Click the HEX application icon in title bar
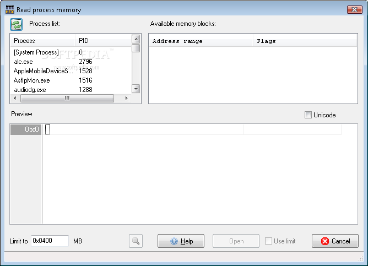The image size is (368, 266). (x=10, y=9)
